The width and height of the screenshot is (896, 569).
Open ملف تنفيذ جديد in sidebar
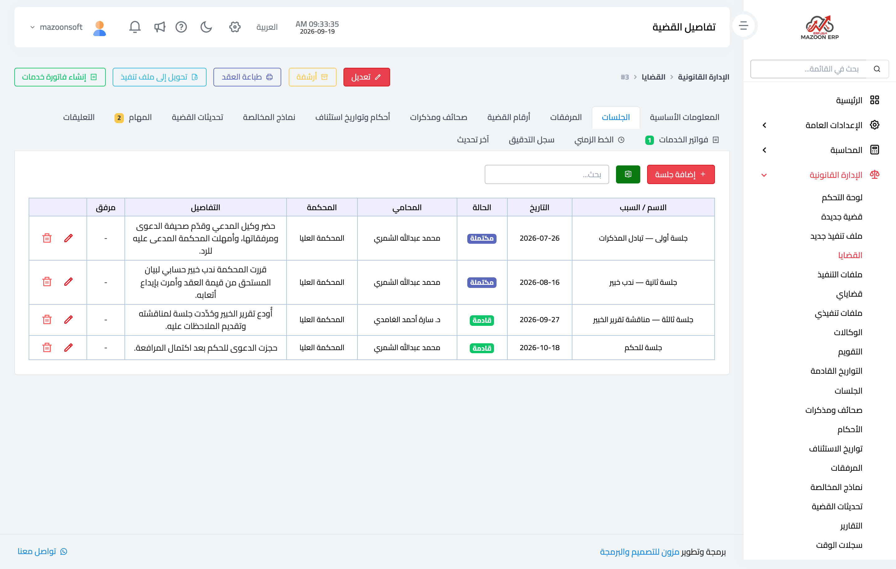837,236
